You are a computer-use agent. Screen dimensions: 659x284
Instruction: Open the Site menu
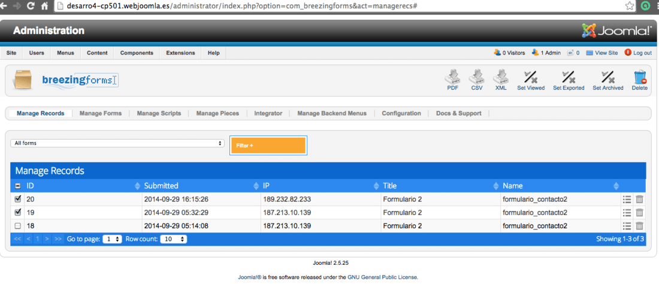tap(11, 53)
